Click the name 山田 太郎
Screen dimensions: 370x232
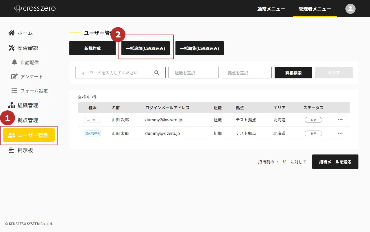(120, 133)
